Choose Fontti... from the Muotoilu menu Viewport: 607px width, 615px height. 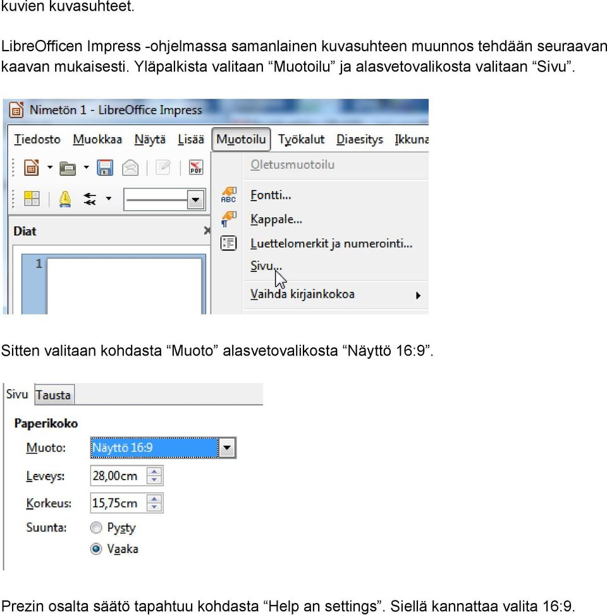pos(271,195)
